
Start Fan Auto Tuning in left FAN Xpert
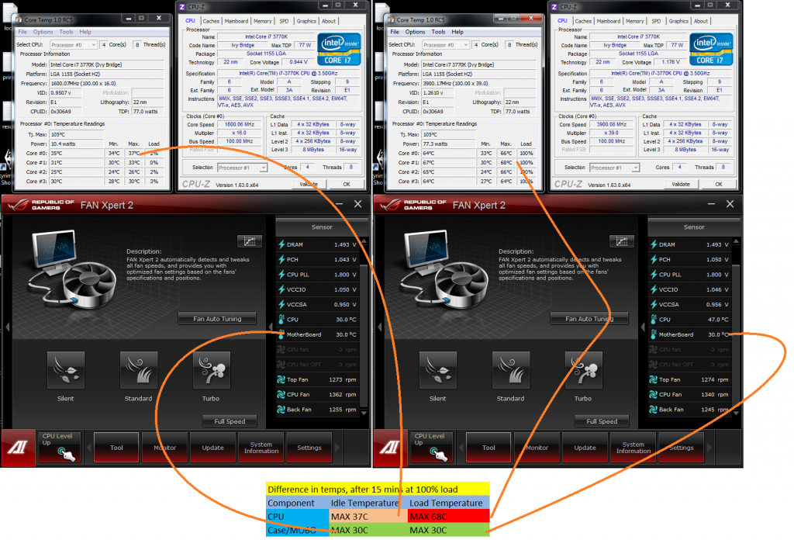tap(217, 319)
